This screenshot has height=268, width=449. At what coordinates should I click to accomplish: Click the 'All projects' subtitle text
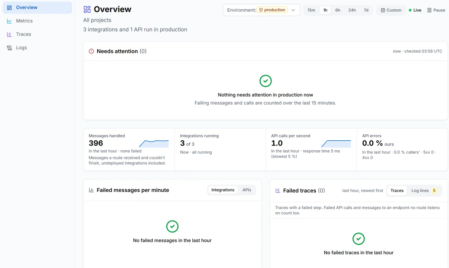pyautogui.click(x=97, y=20)
